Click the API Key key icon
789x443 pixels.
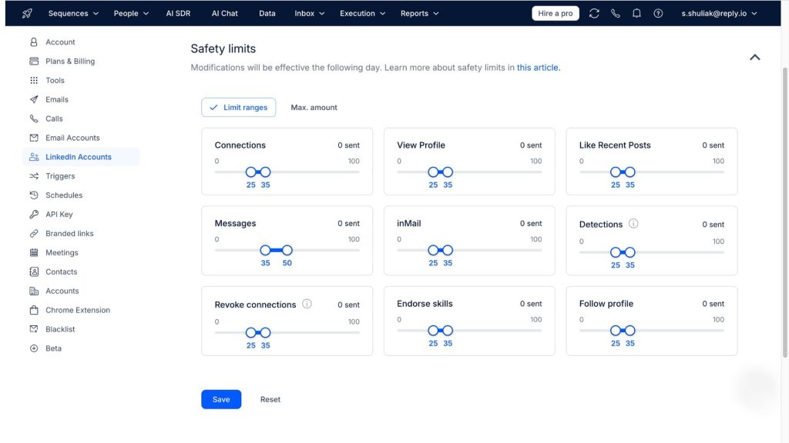[34, 215]
